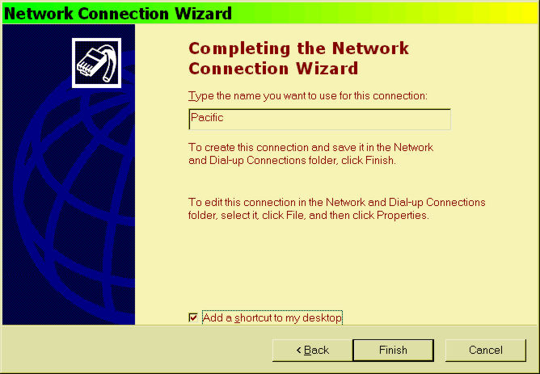Click the "Completing the Network Connection Wizard" heading
This screenshot has height=374, width=540.
298,58
